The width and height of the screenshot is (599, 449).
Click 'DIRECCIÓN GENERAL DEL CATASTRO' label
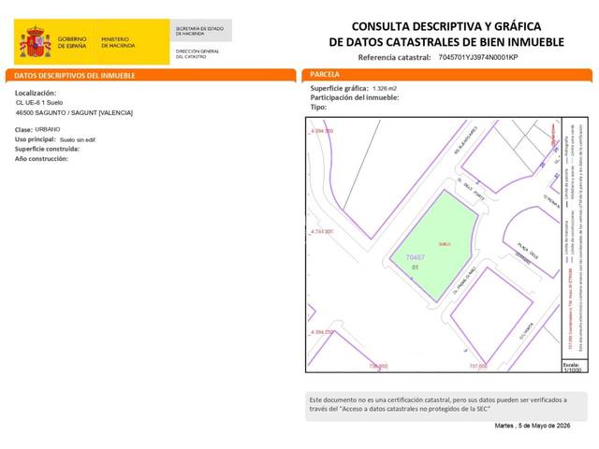coord(197,54)
